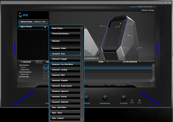173x122 pixels.
Task: Click Systemstatus in event tree
Action: [24, 65]
